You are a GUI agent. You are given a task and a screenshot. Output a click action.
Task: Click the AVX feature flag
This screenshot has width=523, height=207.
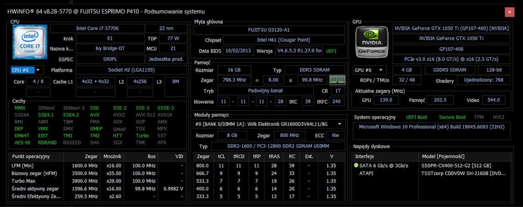point(94,115)
